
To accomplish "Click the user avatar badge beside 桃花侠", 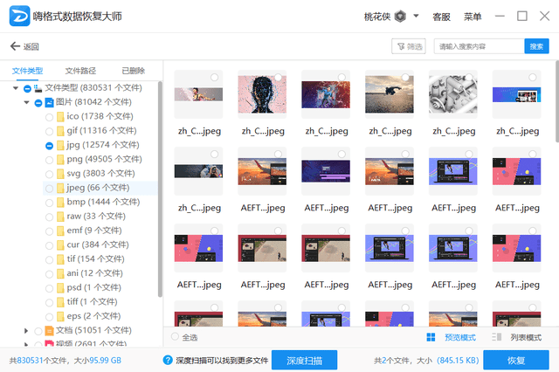I will [401, 17].
